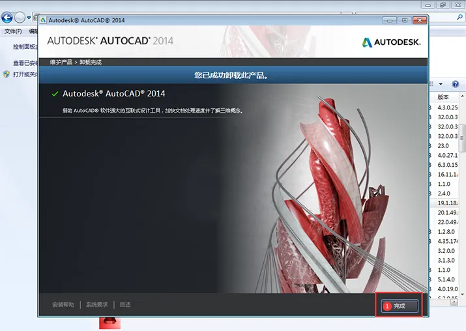Sort by the 版本 column header
Screen dimensions: 466x331
tap(443, 97)
